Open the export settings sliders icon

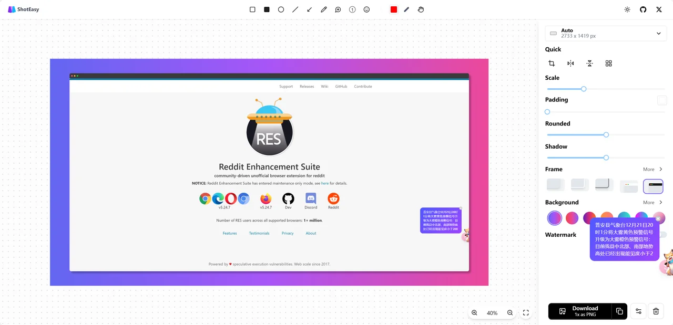pyautogui.click(x=639, y=311)
